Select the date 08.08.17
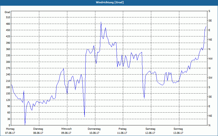218x136 pixels. 38,133
